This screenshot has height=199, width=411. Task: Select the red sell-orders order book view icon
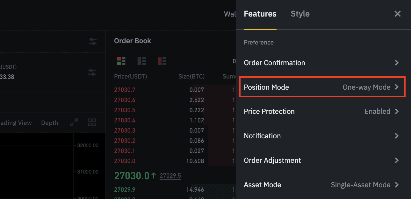tap(162, 61)
